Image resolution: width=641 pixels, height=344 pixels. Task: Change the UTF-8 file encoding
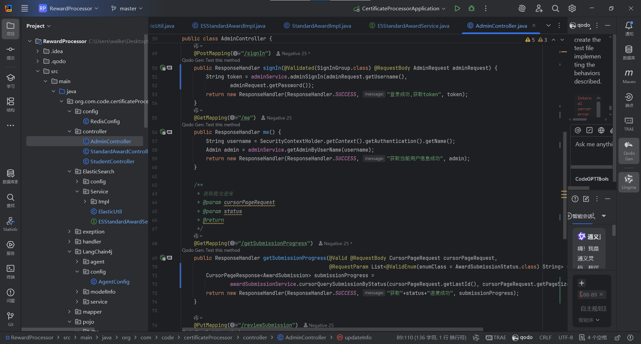[x=566, y=337]
